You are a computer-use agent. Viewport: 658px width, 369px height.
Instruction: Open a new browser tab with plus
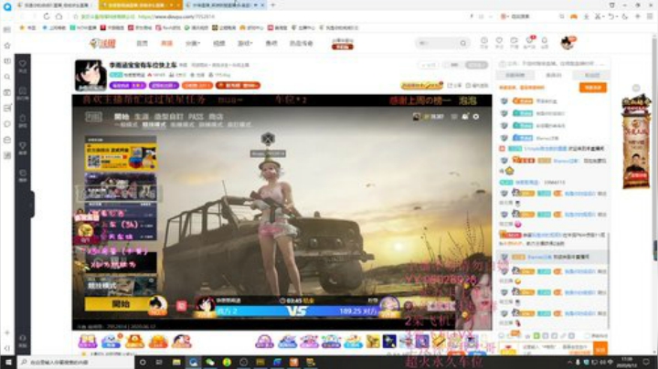tap(272, 5)
